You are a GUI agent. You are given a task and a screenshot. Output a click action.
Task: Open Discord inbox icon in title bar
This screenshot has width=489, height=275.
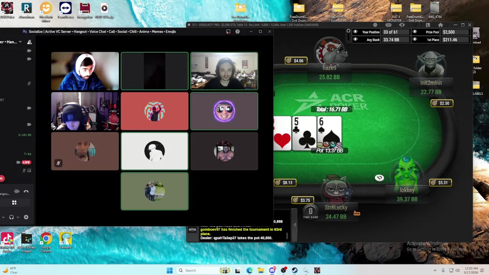[x=228, y=31]
